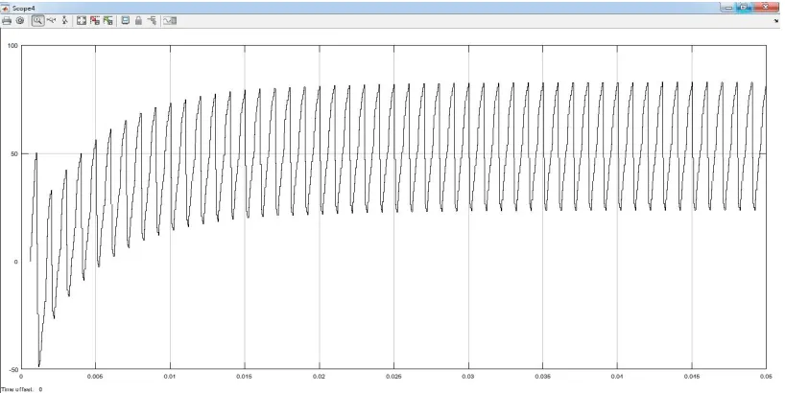Open the scope Parameters gear icon
785x393 pixels.
click(20, 20)
